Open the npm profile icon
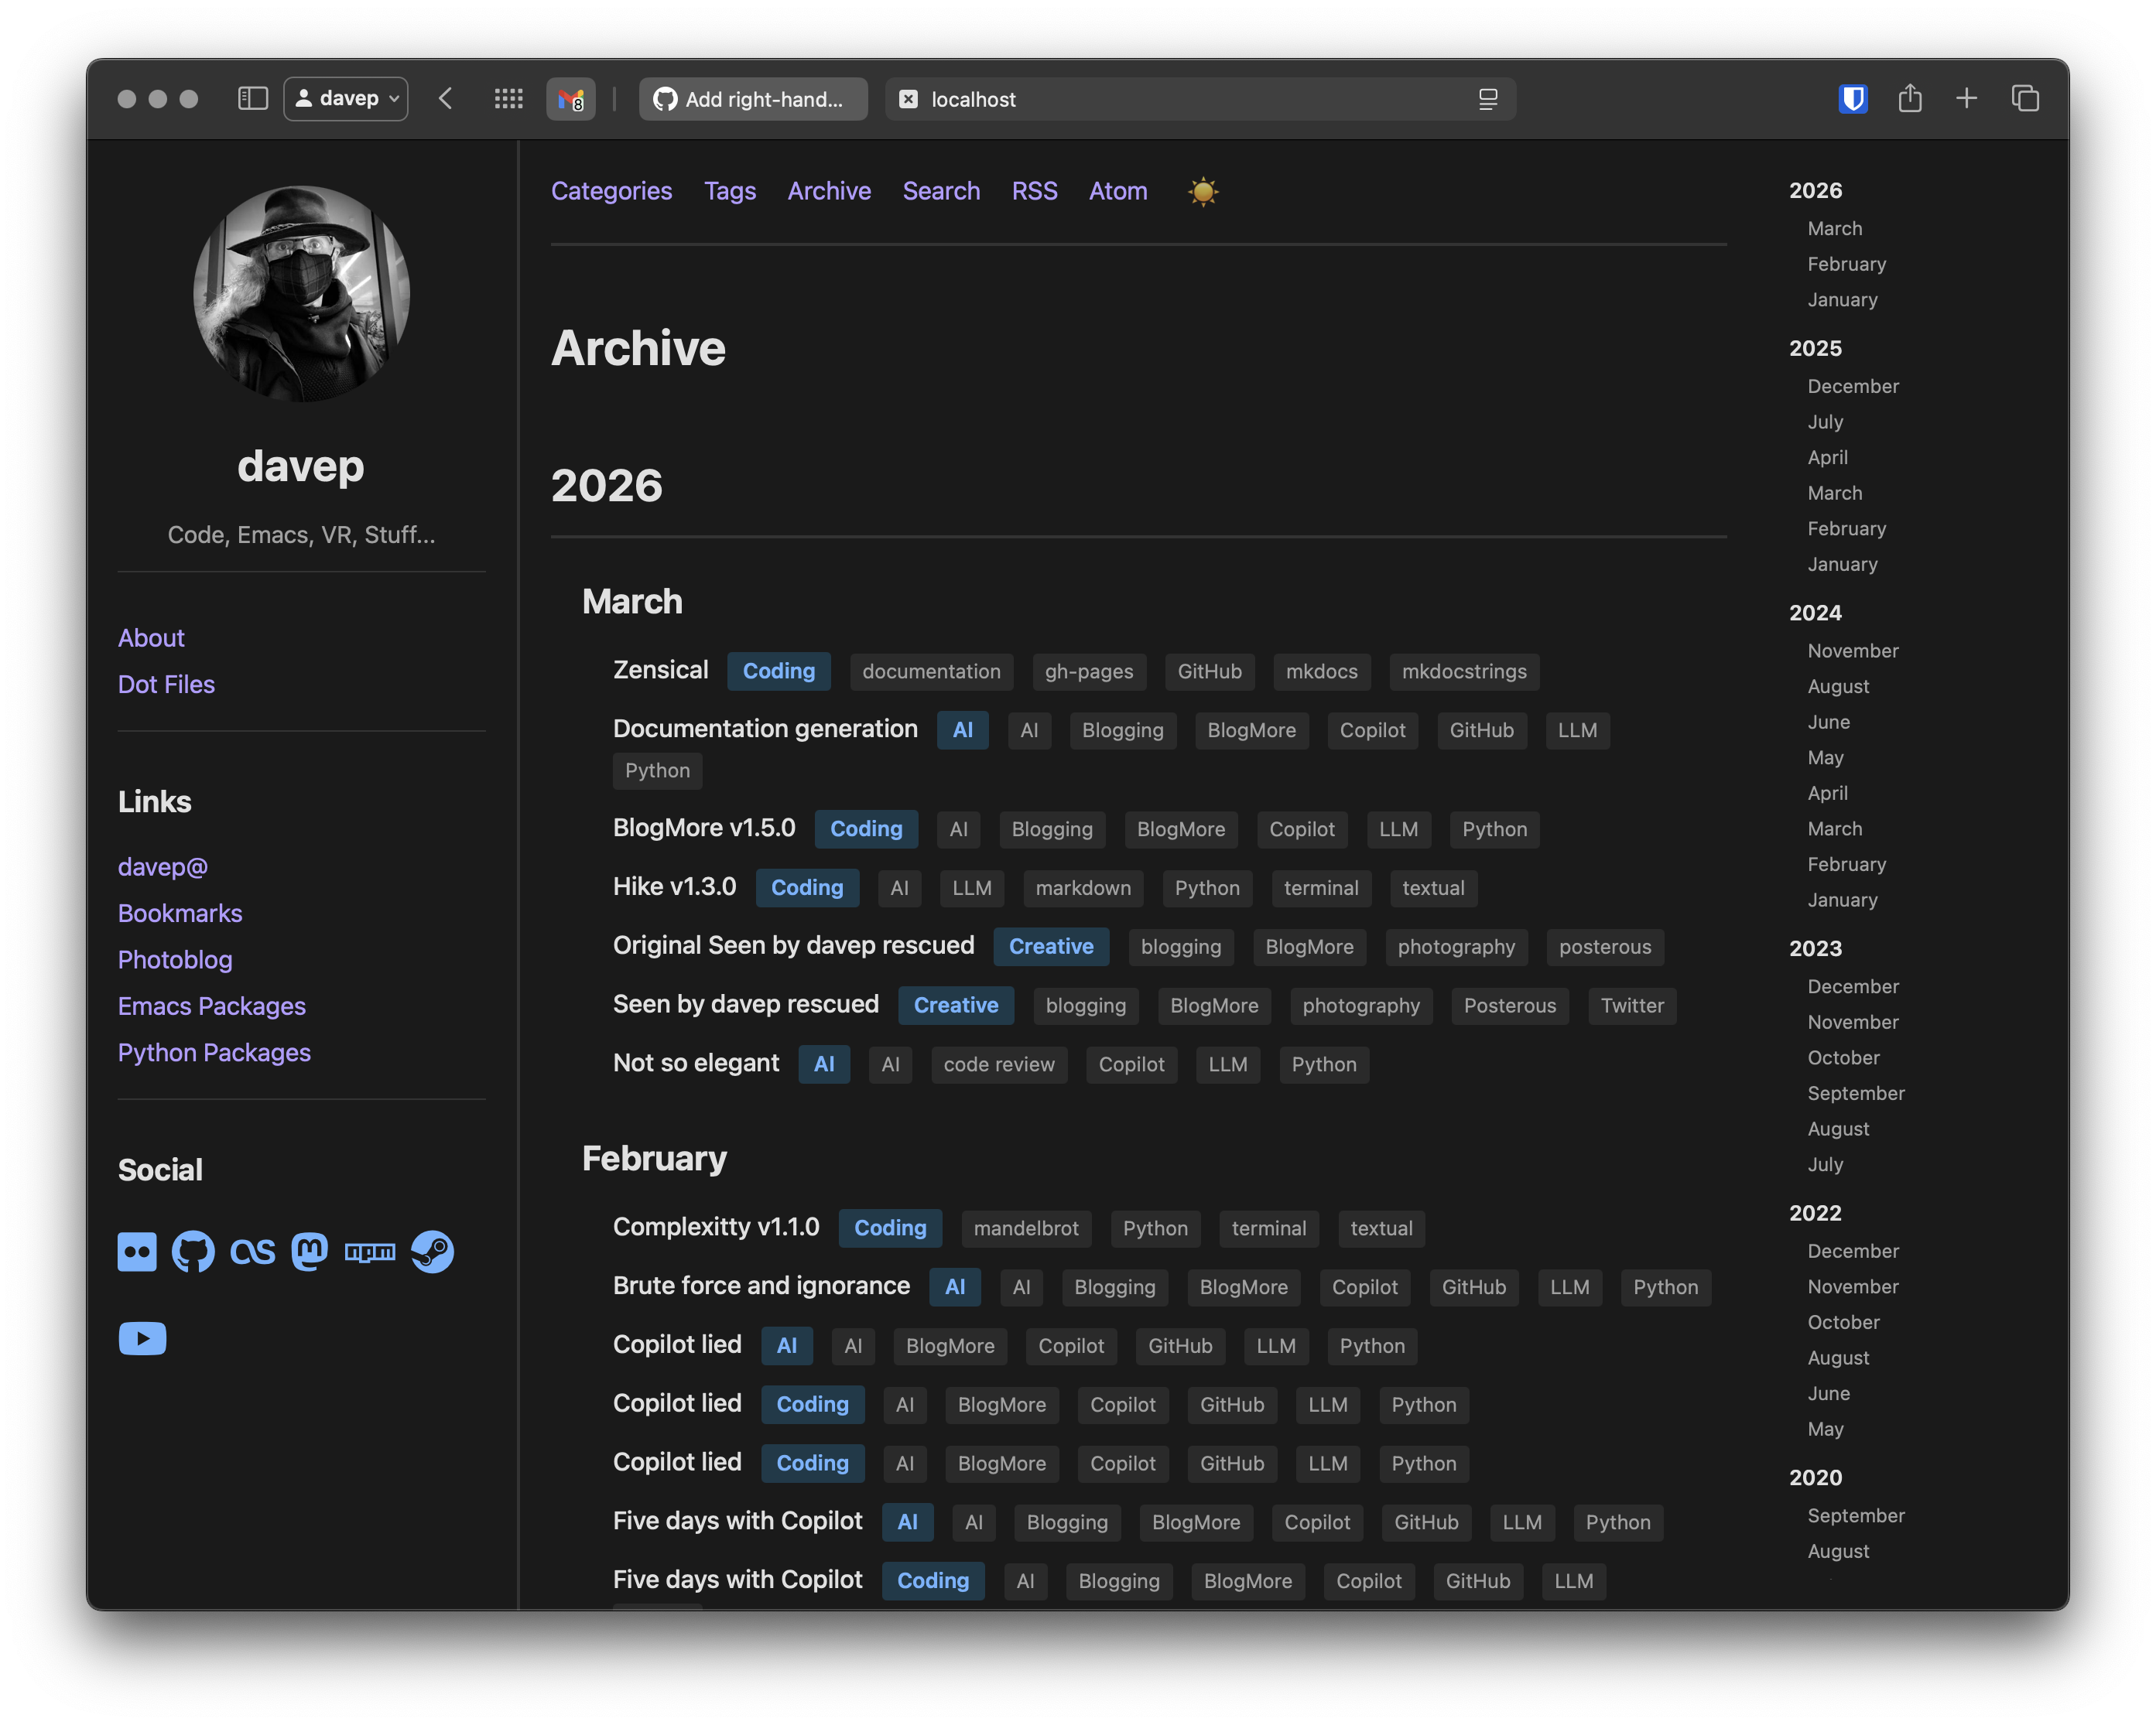 click(370, 1252)
